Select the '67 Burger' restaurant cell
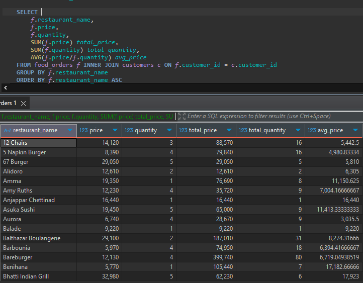The image size is (363, 283). point(38,162)
